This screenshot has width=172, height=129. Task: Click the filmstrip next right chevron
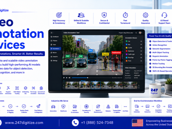[139, 85]
